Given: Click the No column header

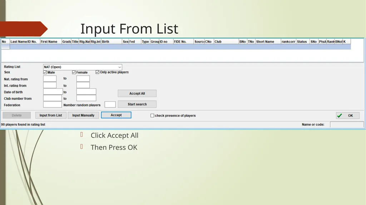Looking at the screenshot, I should tap(5, 42).
